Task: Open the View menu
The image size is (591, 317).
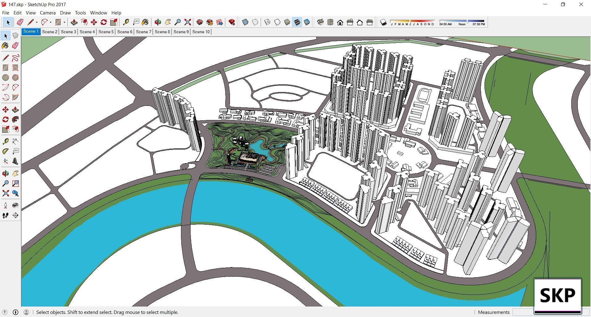Action: [30, 13]
